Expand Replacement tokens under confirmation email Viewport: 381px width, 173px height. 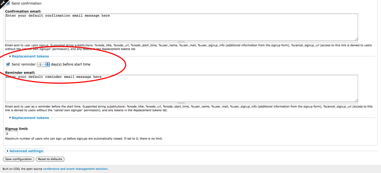tap(30, 56)
